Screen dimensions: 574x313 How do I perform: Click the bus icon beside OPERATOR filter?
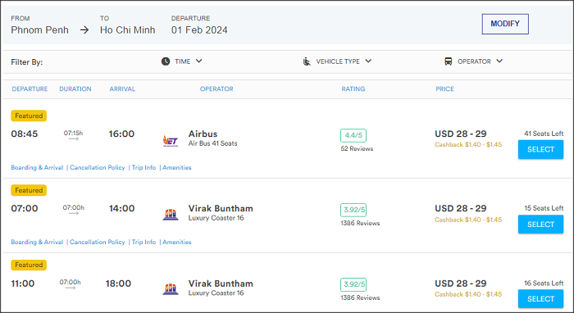448,61
